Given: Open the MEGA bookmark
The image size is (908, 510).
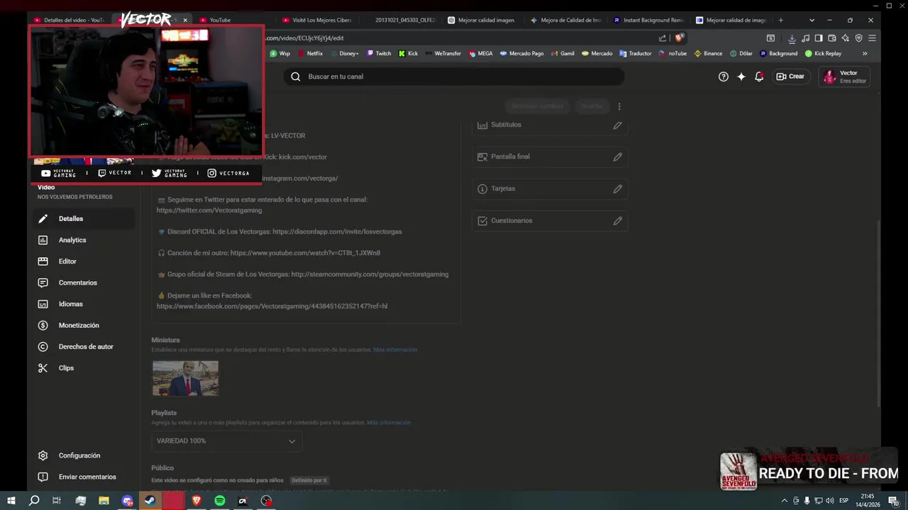Looking at the screenshot, I should pos(480,53).
